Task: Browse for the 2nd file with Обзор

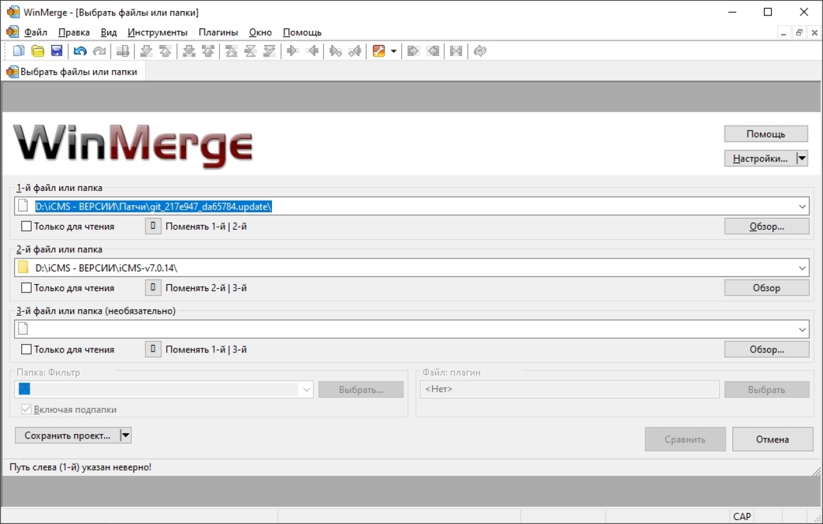Action: point(766,288)
